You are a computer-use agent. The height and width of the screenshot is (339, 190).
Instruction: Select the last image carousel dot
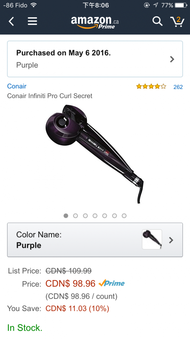click(124, 216)
